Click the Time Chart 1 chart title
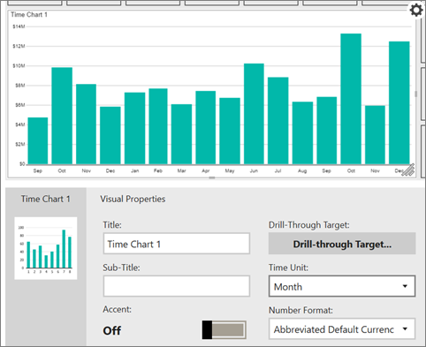 tap(29, 14)
